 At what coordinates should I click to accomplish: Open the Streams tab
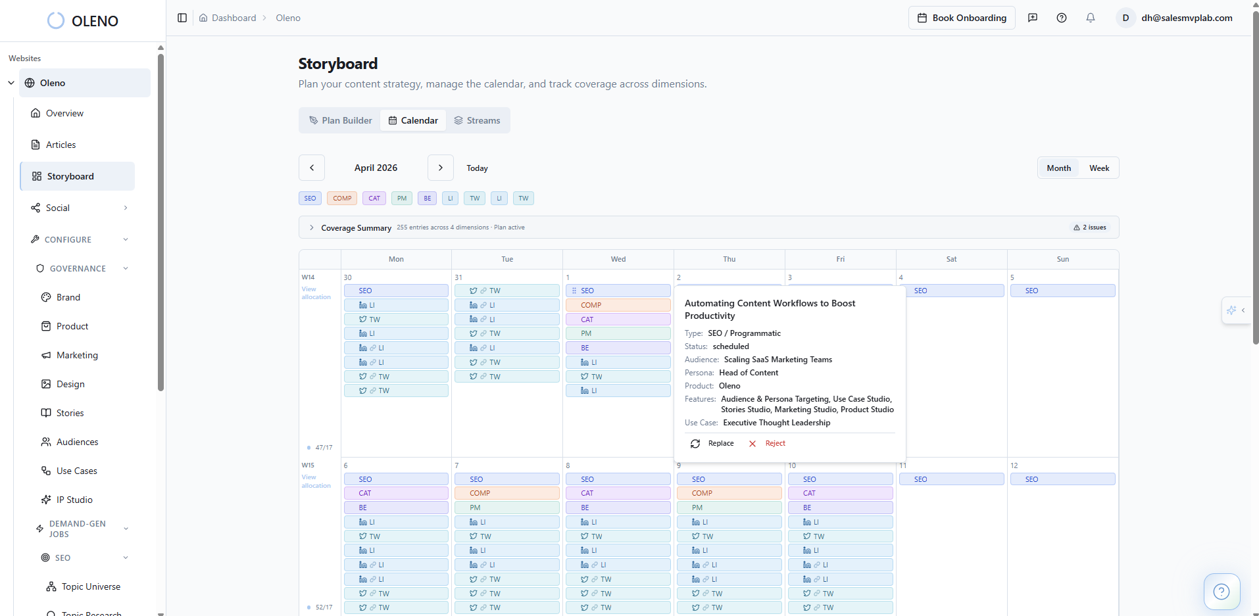point(478,120)
